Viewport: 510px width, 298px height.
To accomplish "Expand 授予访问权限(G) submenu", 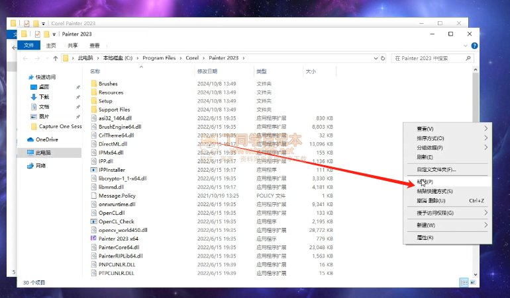I will coord(448,213).
